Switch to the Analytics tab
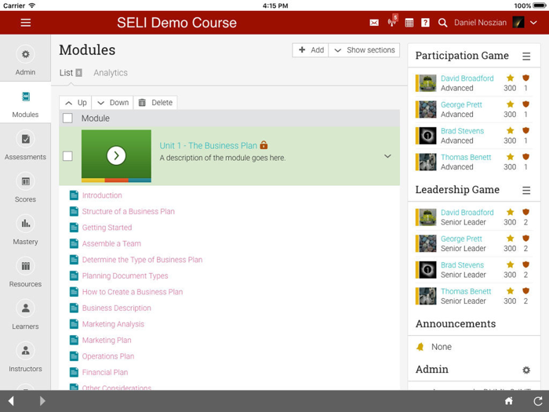The image size is (549, 412). pos(111,73)
